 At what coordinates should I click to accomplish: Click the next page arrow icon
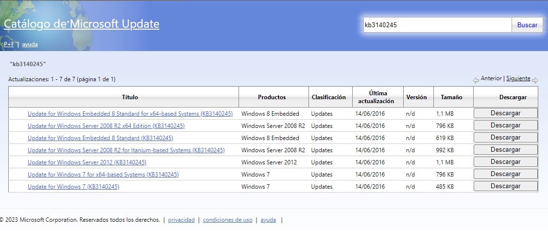535,81
